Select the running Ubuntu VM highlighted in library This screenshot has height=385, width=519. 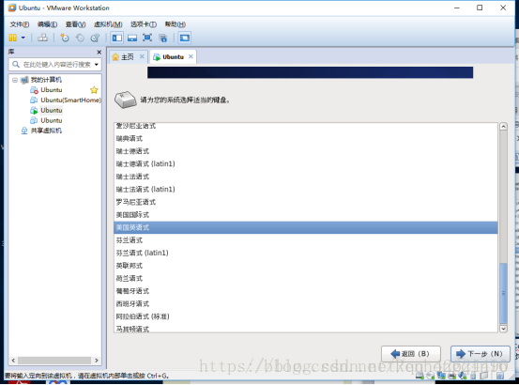pos(52,110)
